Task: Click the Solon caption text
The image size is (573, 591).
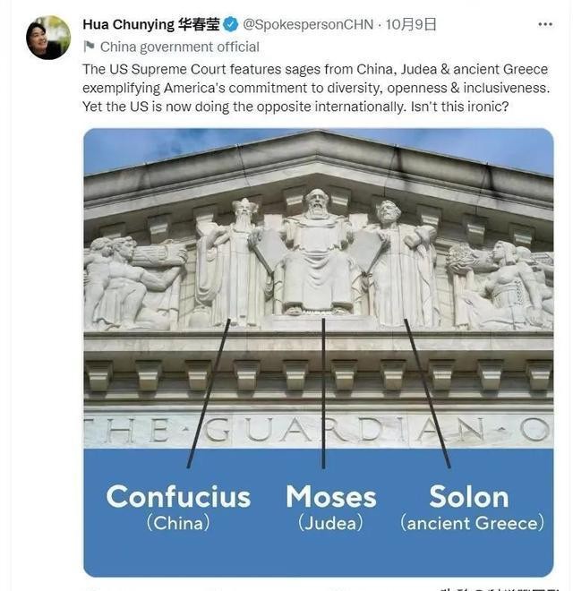Action: pos(469,497)
